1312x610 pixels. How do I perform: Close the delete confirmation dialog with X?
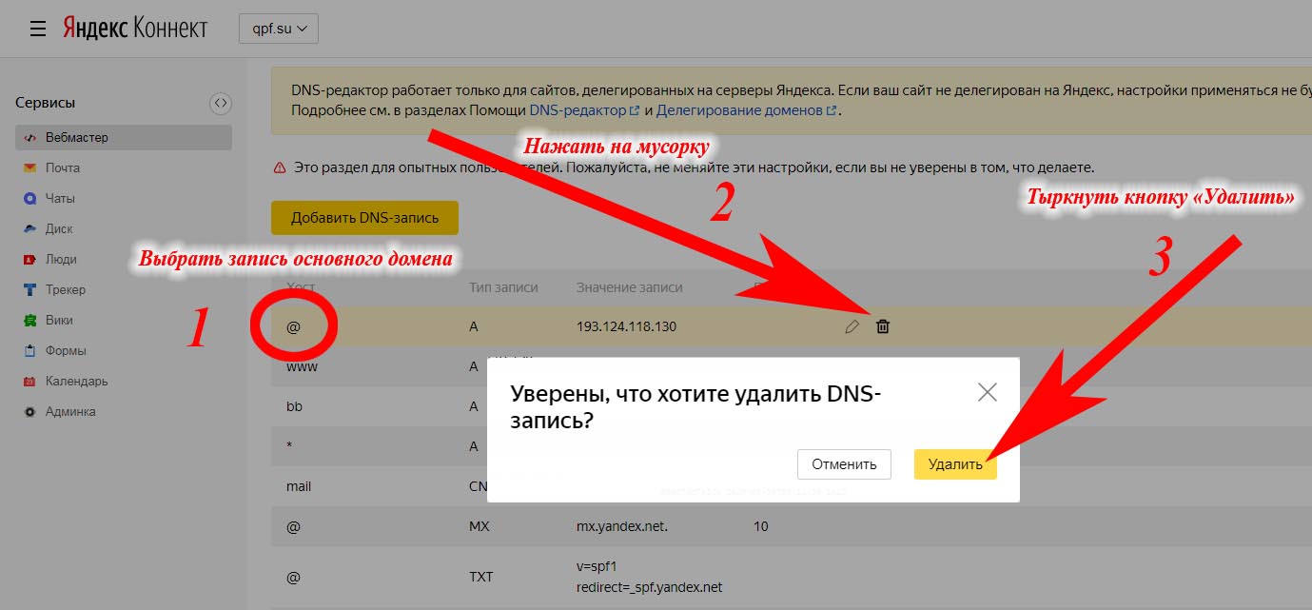click(x=988, y=391)
